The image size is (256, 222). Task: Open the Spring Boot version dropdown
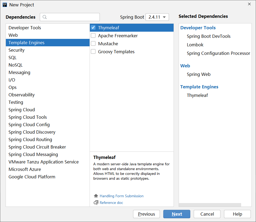pyautogui.click(x=157, y=17)
